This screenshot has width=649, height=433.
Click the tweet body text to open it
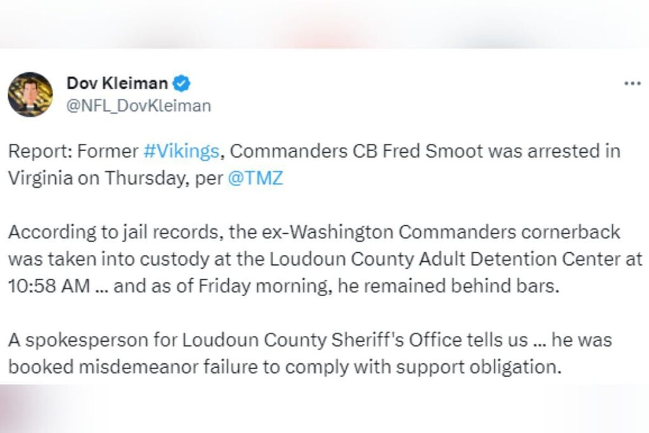click(317, 164)
